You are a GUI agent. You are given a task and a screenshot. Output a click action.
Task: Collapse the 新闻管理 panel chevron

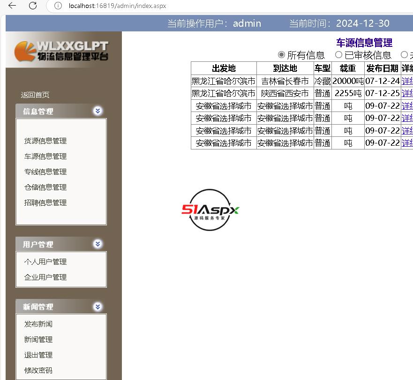click(x=98, y=306)
